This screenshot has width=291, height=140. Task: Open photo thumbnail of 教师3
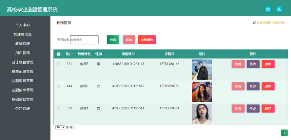tap(202, 70)
